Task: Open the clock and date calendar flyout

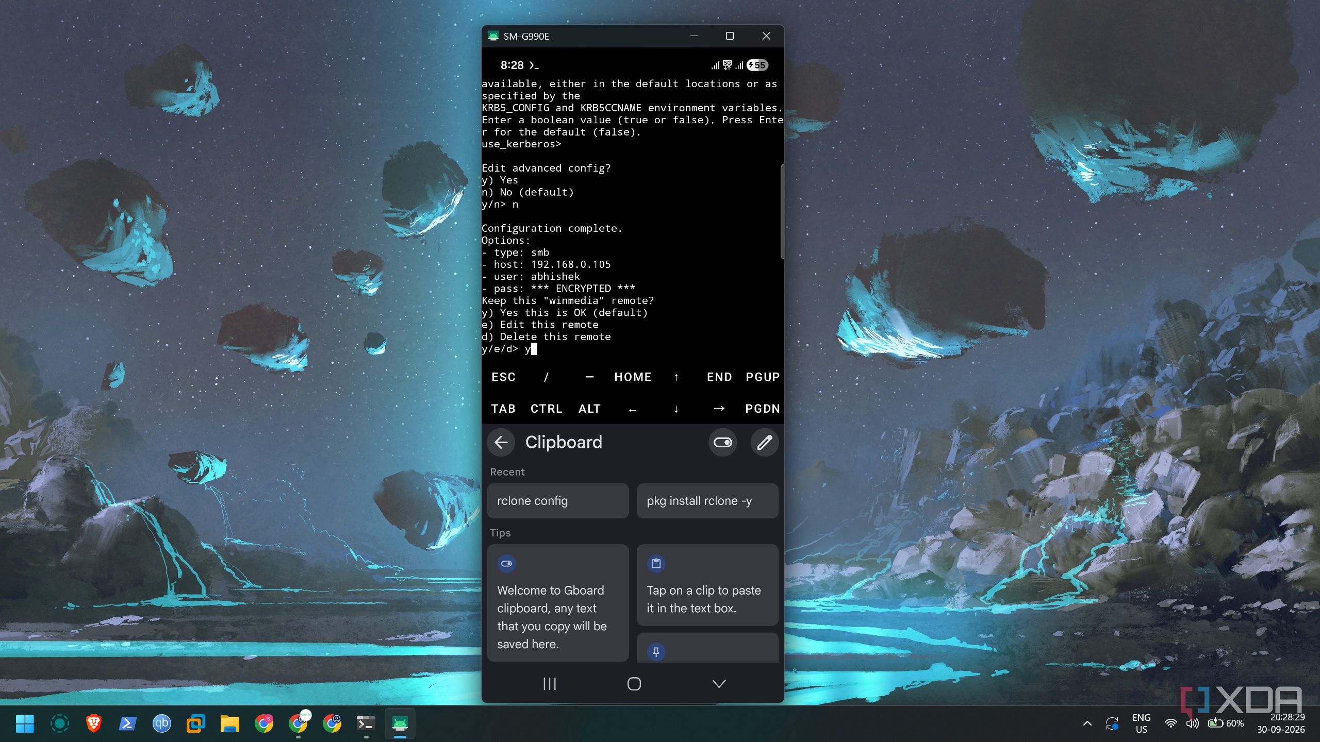Action: pos(1281,723)
